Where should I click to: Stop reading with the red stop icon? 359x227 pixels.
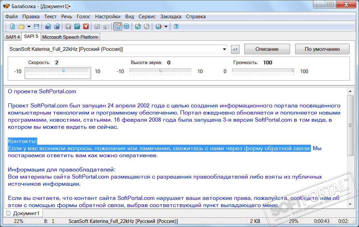pos(86,27)
